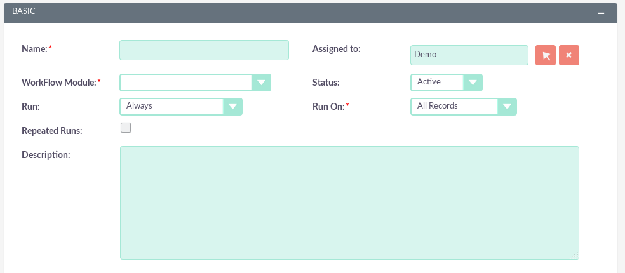This screenshot has width=625, height=273.
Task: Click the Name field label
Action: coord(34,49)
